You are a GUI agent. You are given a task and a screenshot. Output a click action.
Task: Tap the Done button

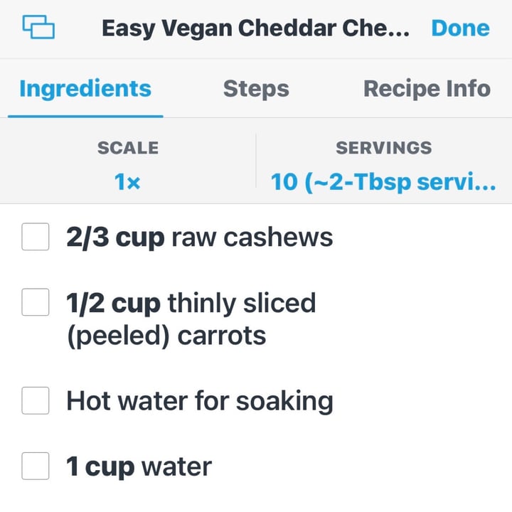click(x=460, y=28)
